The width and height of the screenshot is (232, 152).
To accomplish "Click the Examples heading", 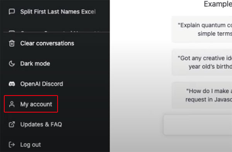I will click(218, 4).
